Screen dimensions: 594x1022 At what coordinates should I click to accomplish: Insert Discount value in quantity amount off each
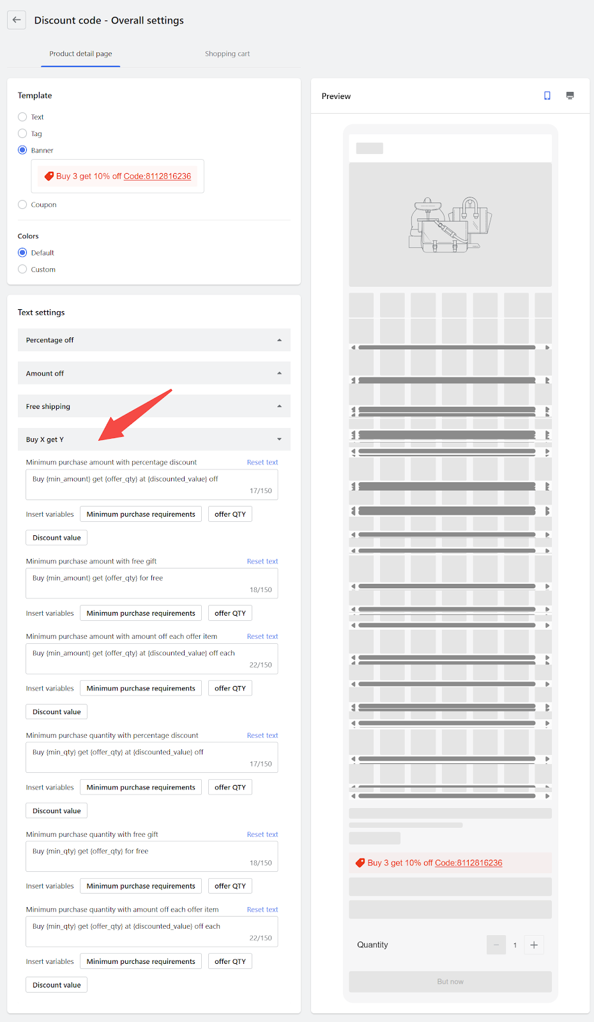(57, 985)
